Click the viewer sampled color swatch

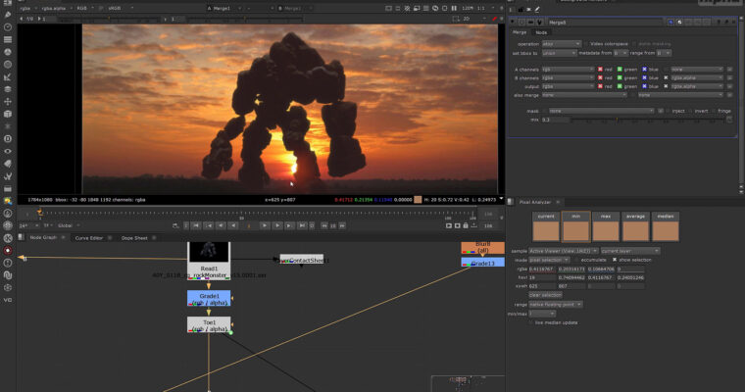click(x=419, y=199)
